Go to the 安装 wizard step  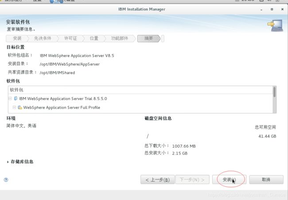17,39
